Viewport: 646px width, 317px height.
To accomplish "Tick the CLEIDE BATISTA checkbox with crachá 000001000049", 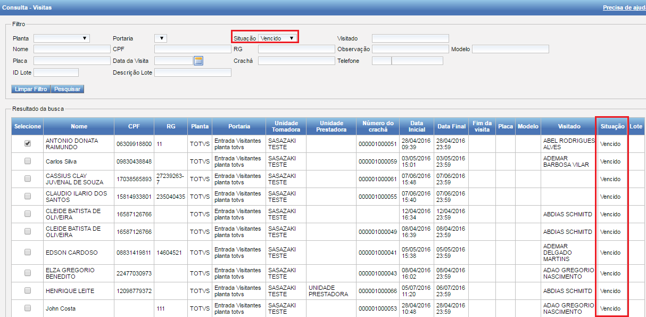I will (28, 231).
